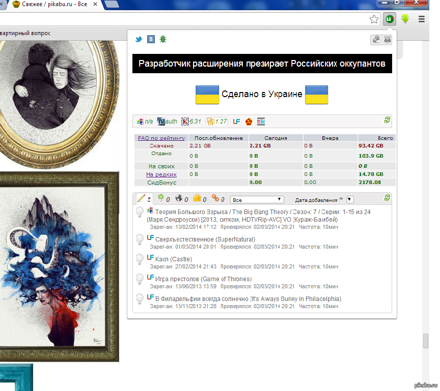Viewport: 440px width, 391px height.
Task: Bookmark page with the star icon
Action: pos(374,19)
